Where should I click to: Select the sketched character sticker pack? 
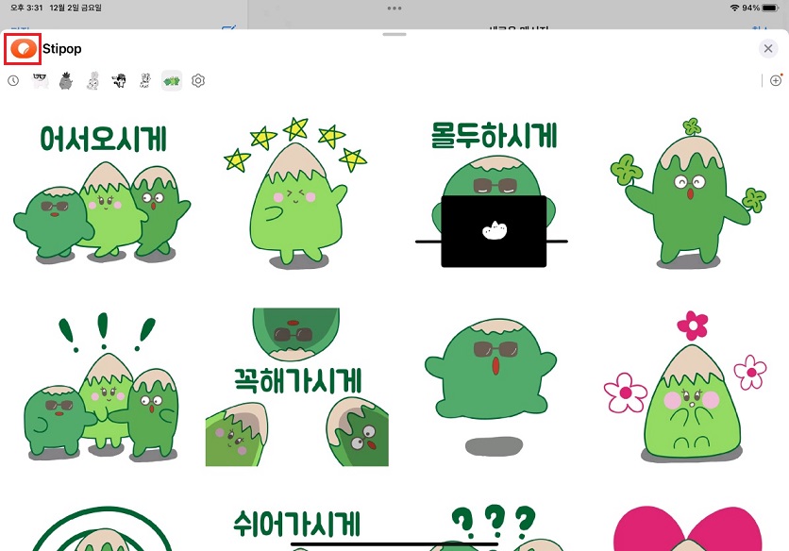coord(145,80)
